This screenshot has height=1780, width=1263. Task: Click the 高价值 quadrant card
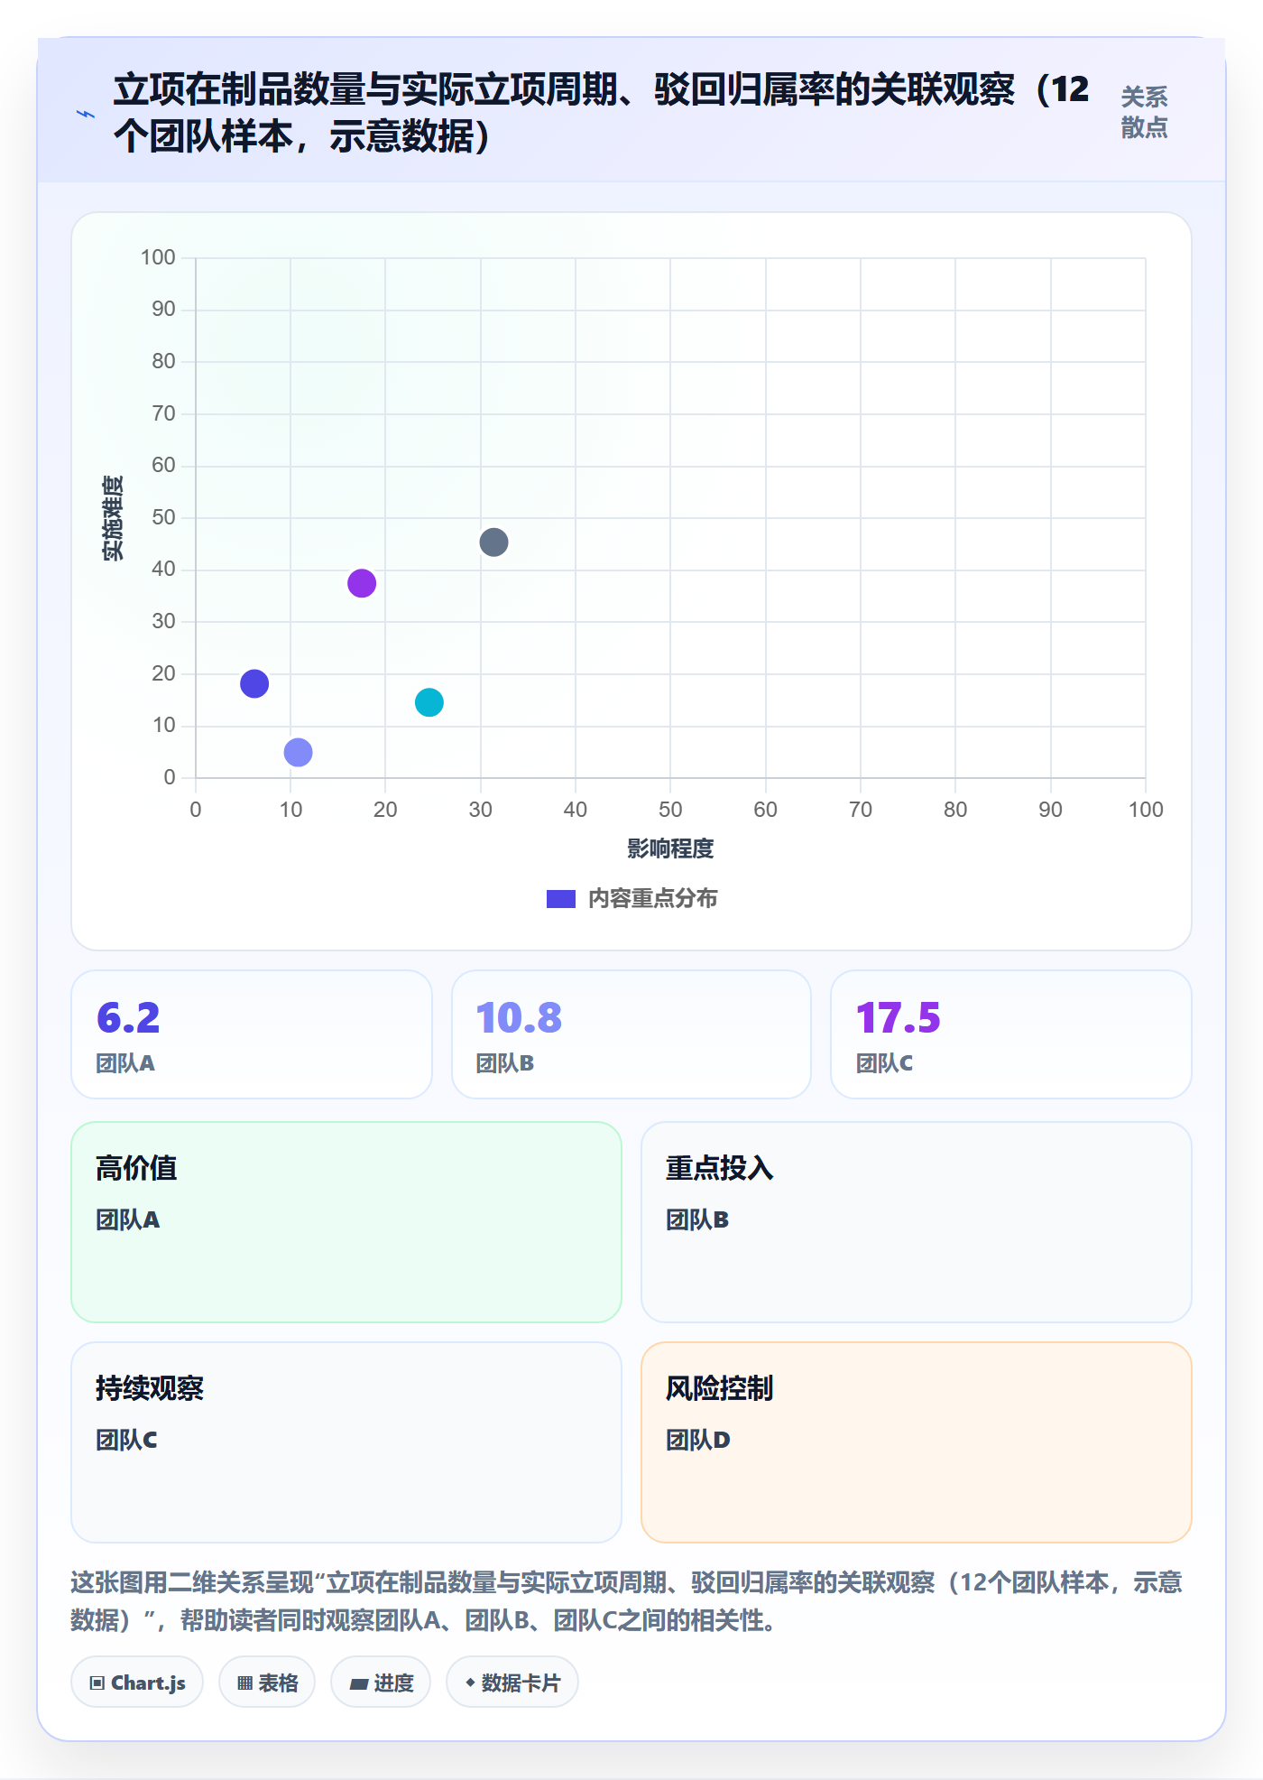tap(346, 1222)
